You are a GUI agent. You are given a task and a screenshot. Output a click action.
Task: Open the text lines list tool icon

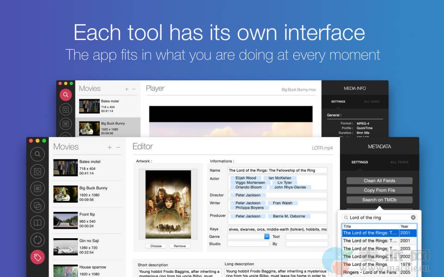pos(37,188)
